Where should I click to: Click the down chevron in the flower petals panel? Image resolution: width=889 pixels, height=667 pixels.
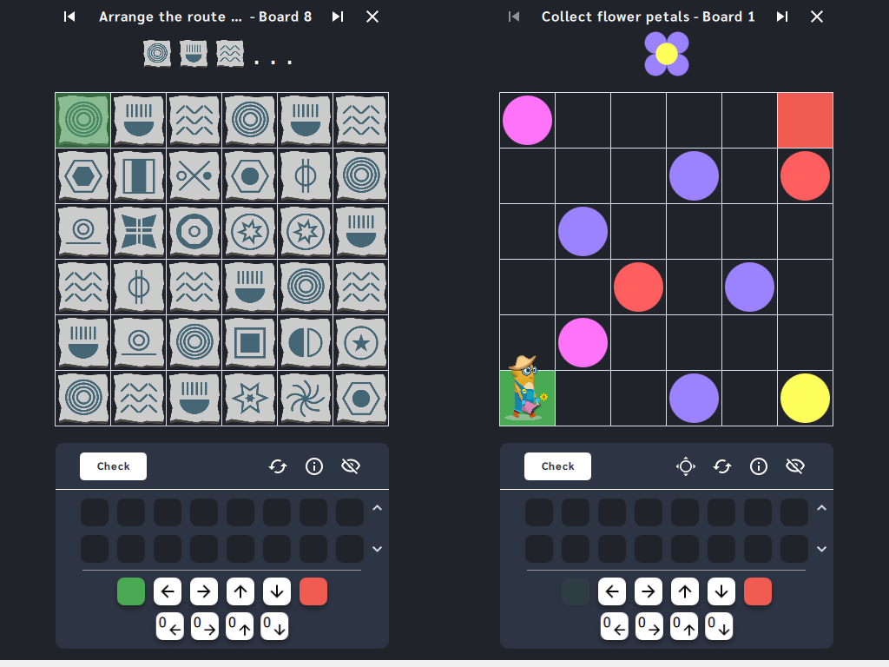[821, 549]
